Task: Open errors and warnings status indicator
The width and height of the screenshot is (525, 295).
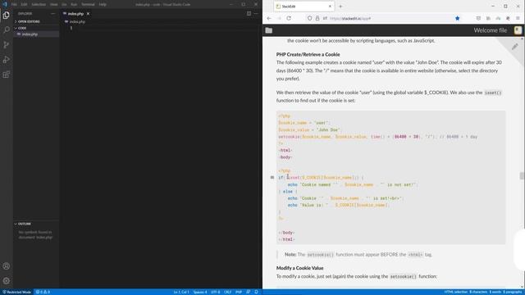Action: [x=43, y=292]
